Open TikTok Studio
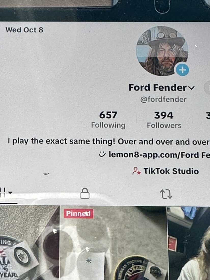This screenshot has width=210, height=280. coord(171,171)
